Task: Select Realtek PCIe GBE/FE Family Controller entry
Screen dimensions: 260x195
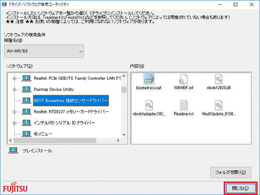Action: pos(77,78)
